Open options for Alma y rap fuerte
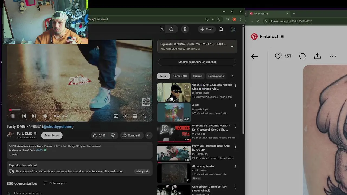The image size is (347, 195). pyautogui.click(x=236, y=167)
